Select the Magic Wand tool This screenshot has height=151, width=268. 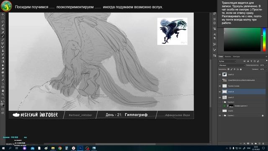click(x=3, y=25)
